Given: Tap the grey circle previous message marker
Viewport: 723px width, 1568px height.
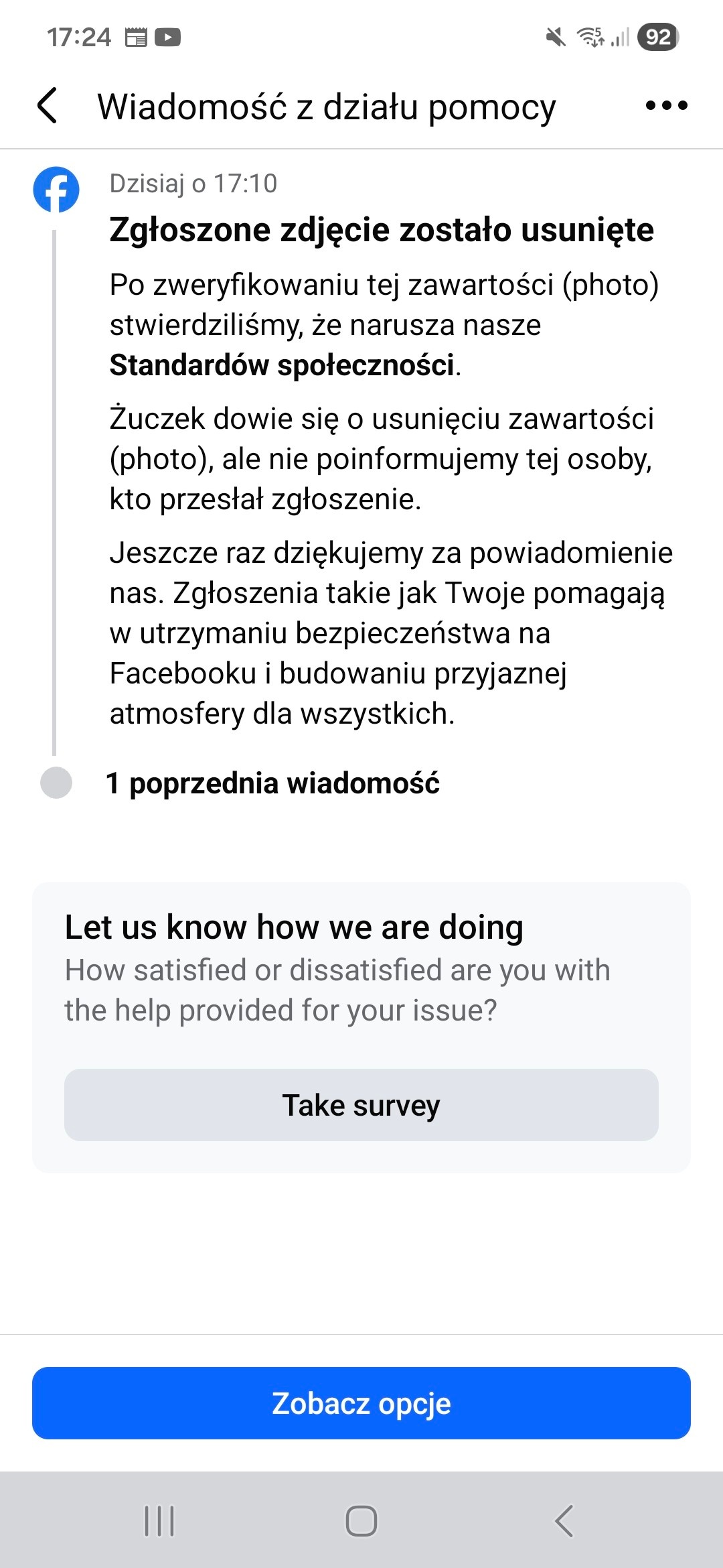Looking at the screenshot, I should [56, 783].
